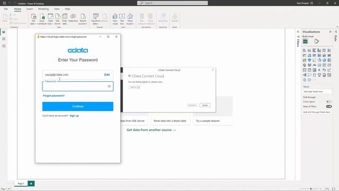Choose the Stacked bar chart visualization

click(305, 50)
